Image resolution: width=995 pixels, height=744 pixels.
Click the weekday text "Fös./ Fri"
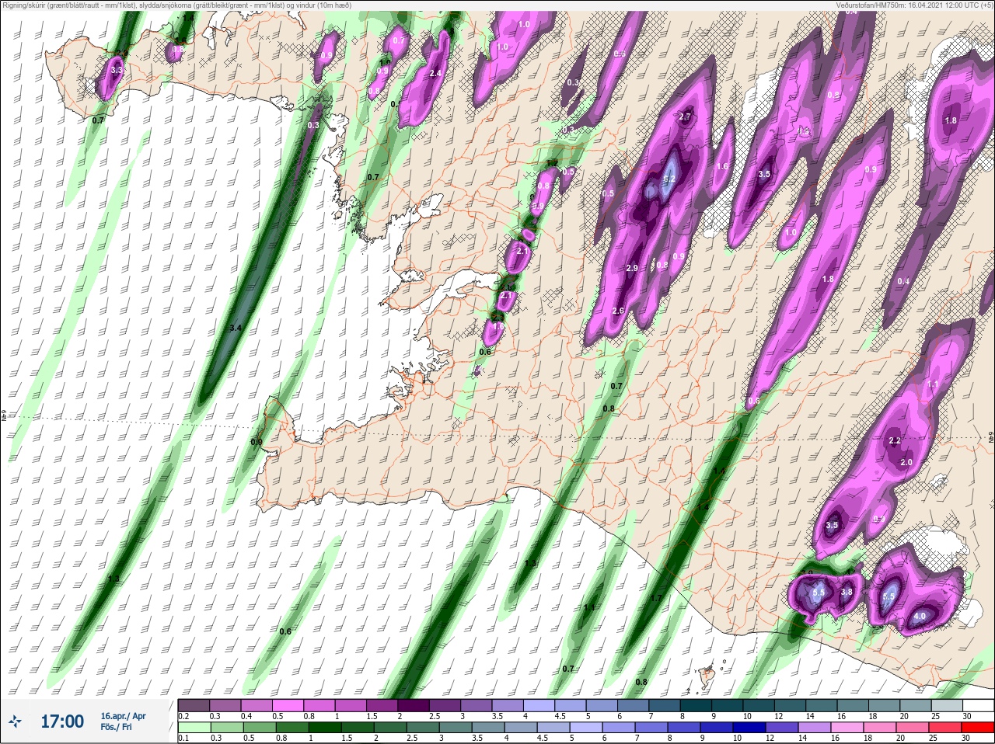pyautogui.click(x=116, y=728)
